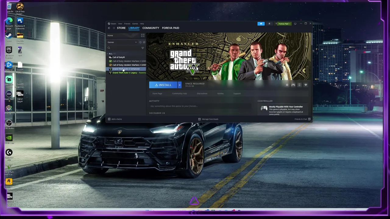Open the View menu
Viewport: 390px width, 219px height.
click(x=120, y=23)
